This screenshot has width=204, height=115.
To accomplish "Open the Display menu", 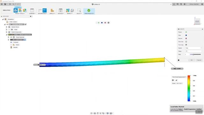I will pos(52,13).
